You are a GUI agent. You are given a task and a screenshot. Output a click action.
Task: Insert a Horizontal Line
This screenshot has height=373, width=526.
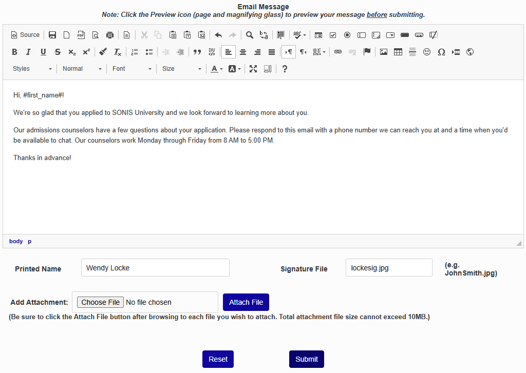tap(412, 52)
